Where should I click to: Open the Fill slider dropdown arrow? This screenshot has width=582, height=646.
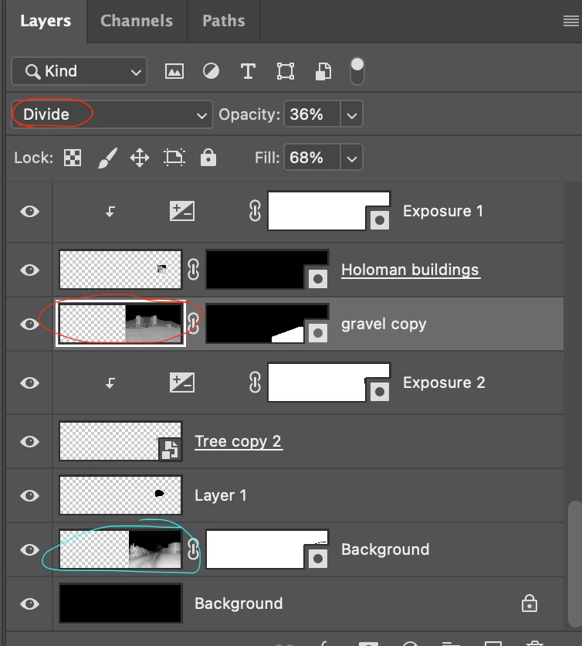pyautogui.click(x=351, y=158)
